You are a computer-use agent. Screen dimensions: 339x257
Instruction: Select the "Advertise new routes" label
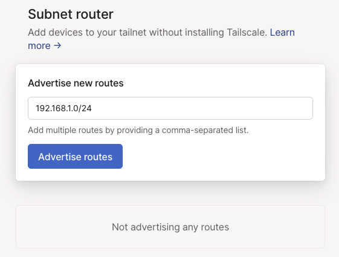tap(76, 83)
